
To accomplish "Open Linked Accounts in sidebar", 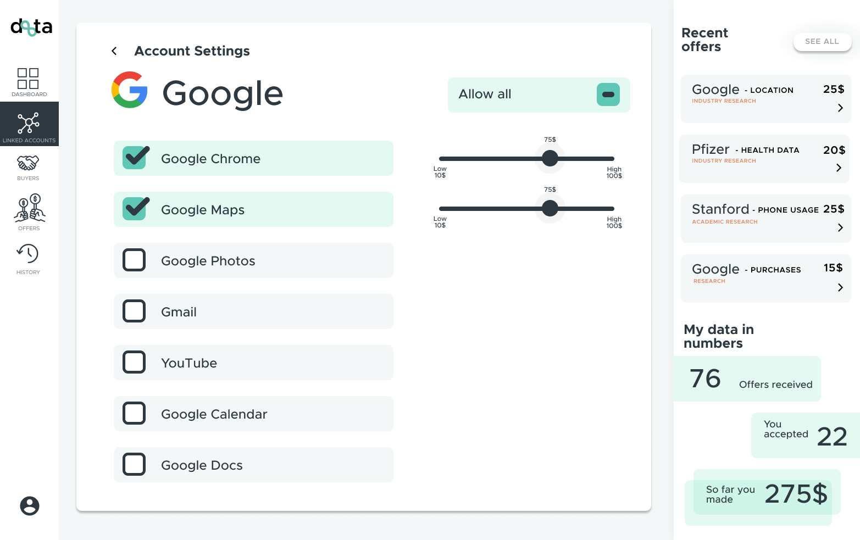I will [29, 124].
